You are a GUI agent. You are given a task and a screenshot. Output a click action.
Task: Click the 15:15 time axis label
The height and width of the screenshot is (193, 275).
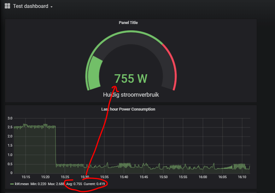click(x=26, y=177)
